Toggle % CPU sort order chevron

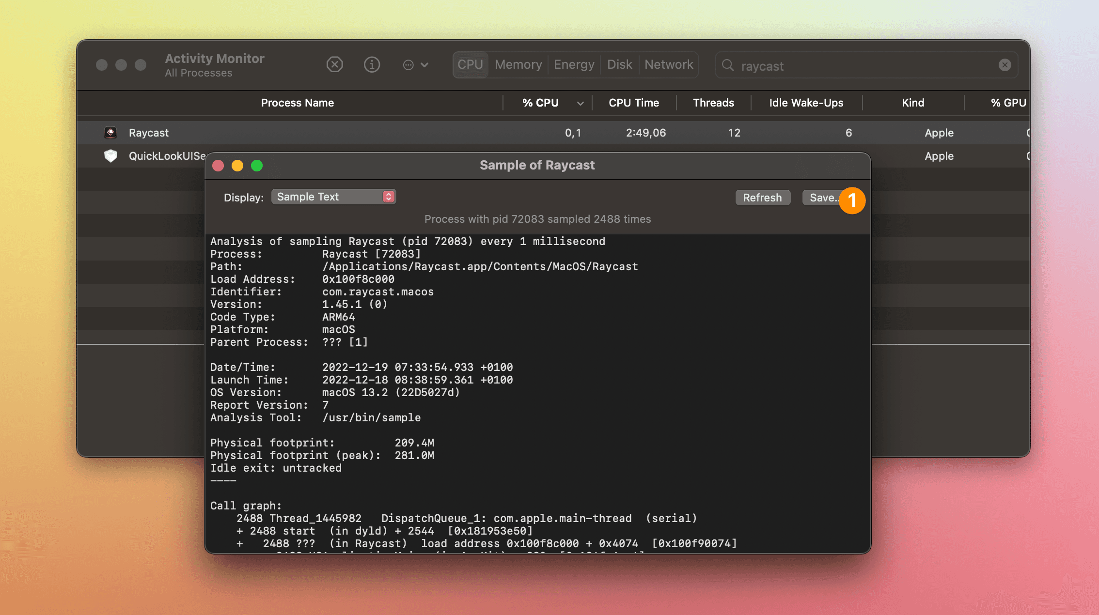point(580,103)
